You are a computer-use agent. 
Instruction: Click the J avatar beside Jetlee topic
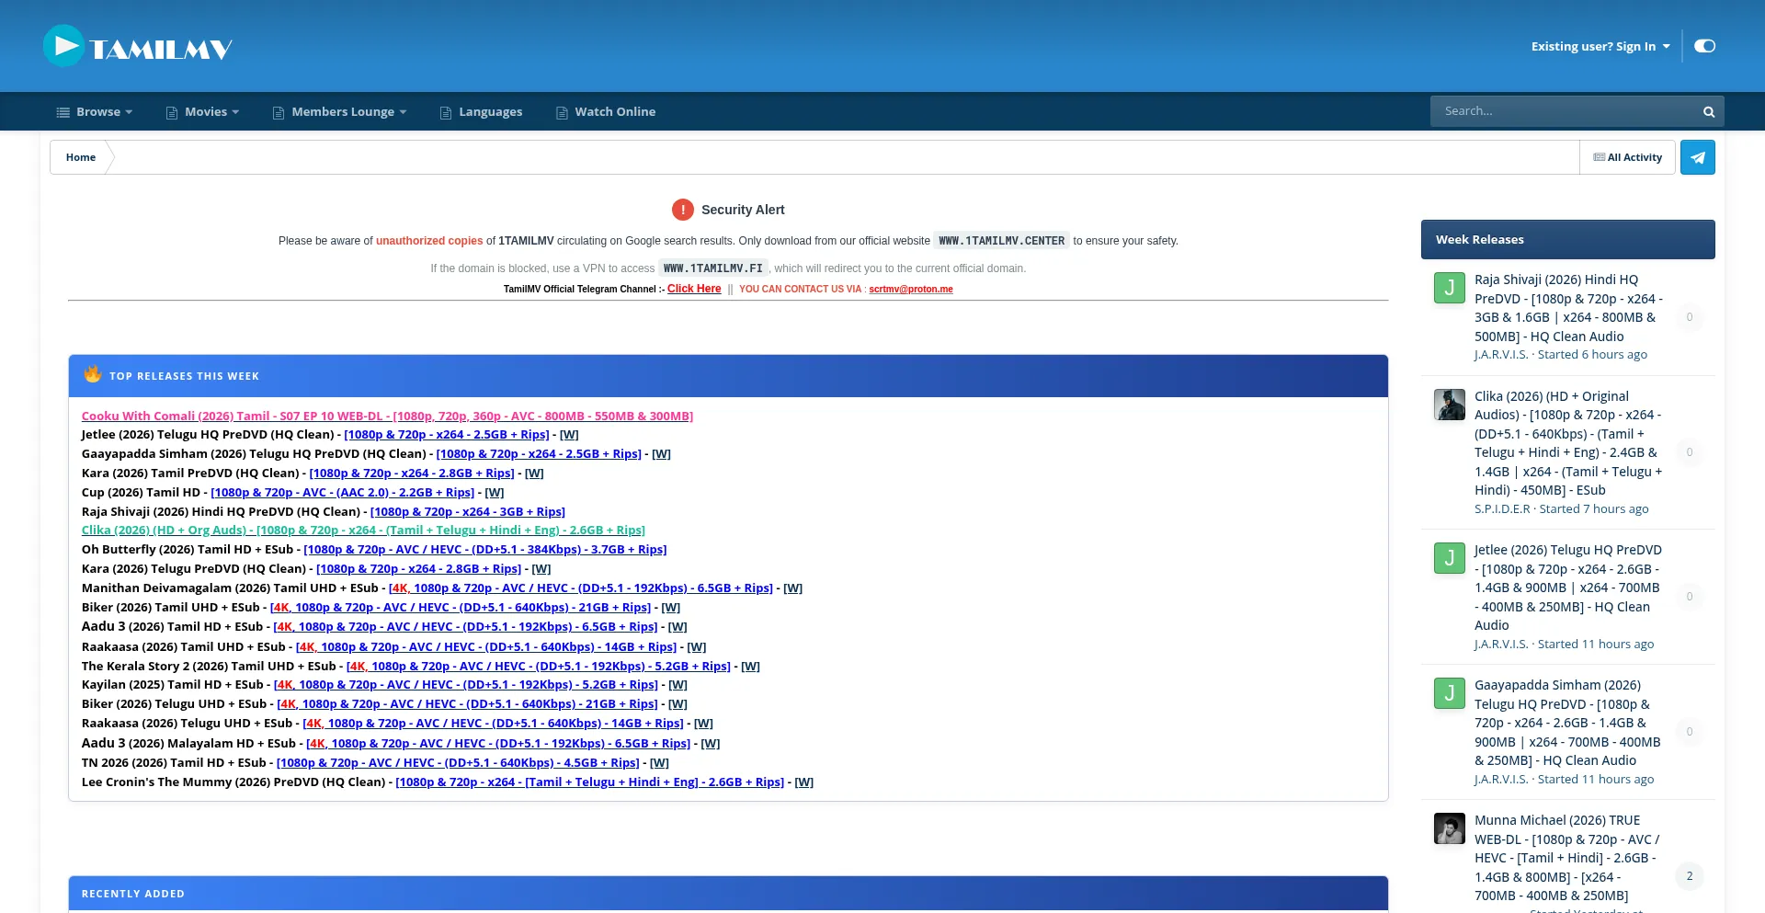[1450, 558]
